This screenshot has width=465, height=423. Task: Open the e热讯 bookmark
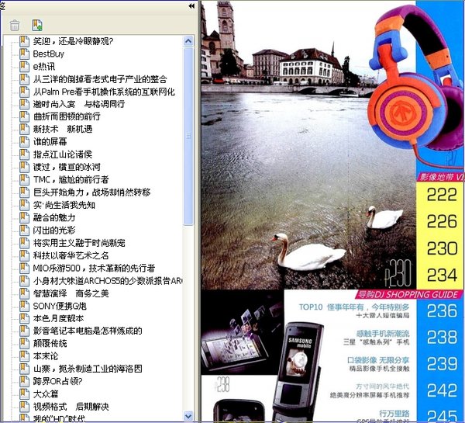click(44, 67)
